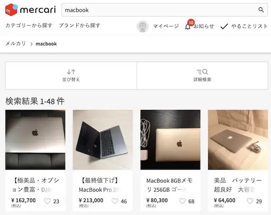This screenshot has width=271, height=215.
Task: Open notifications bell with red badge
Action: coord(188,26)
